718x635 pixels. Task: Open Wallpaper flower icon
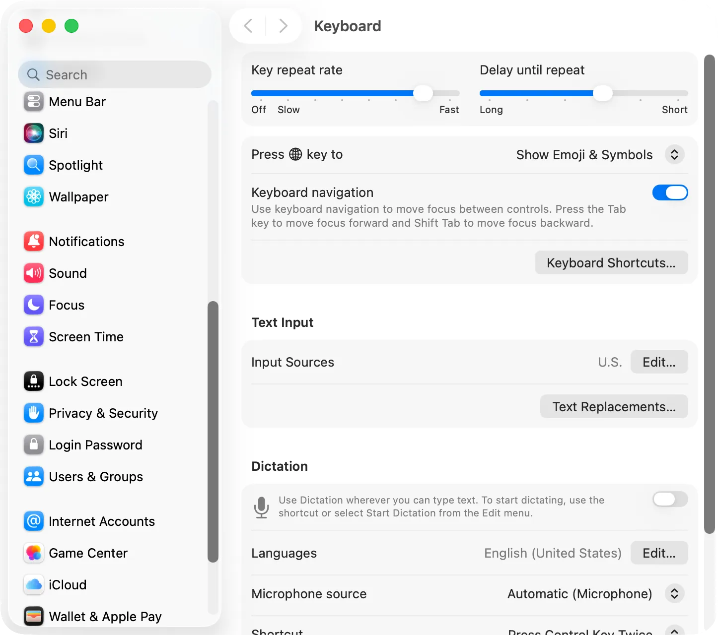point(34,197)
